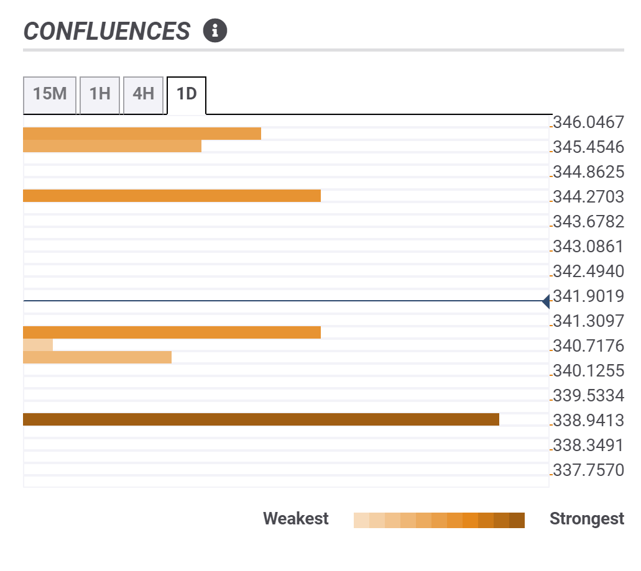Open the 4H timeframe tab
The height and width of the screenshot is (571, 641).
[143, 94]
